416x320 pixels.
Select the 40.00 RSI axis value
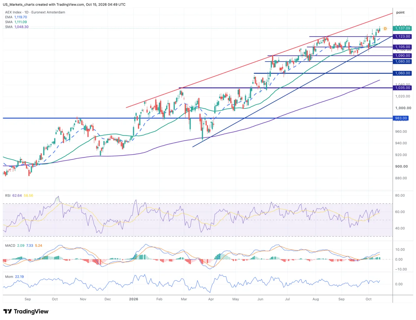(x=400, y=228)
